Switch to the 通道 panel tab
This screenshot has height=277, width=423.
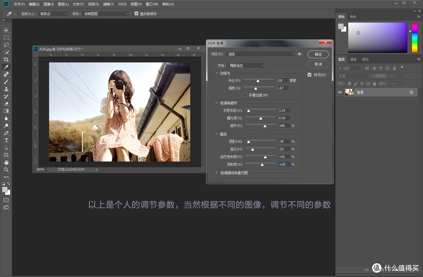(x=353, y=59)
